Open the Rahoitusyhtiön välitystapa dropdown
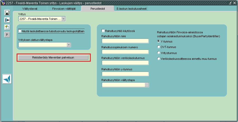Viewport: 238px width, 122px height. pyautogui.click(x=147, y=85)
